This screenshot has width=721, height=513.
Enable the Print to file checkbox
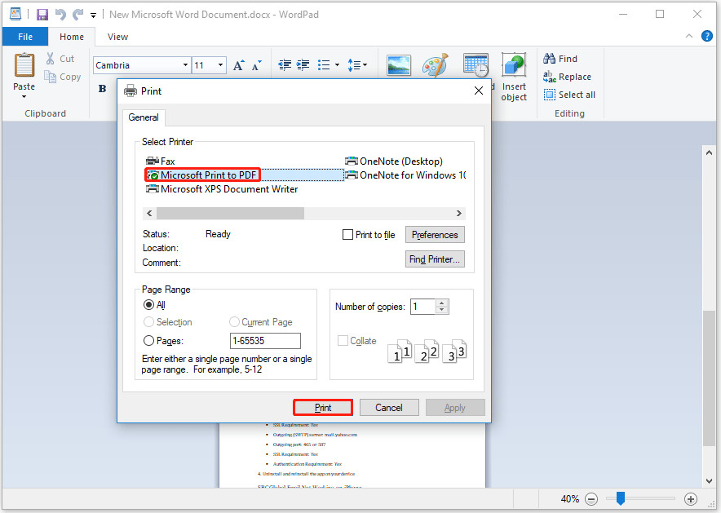coord(347,235)
